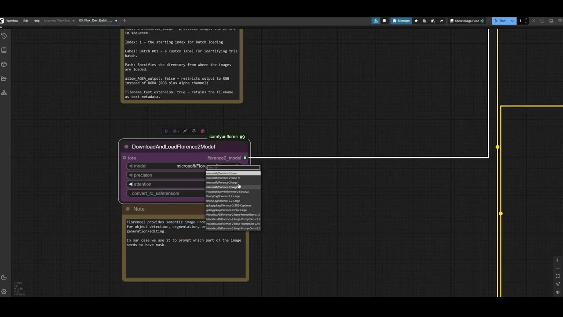
Task: Decrease precision widget with left arrow
Action: (131, 175)
